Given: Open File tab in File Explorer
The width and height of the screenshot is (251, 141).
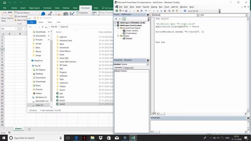Looking at the screenshot, I should [x=32, y=22].
